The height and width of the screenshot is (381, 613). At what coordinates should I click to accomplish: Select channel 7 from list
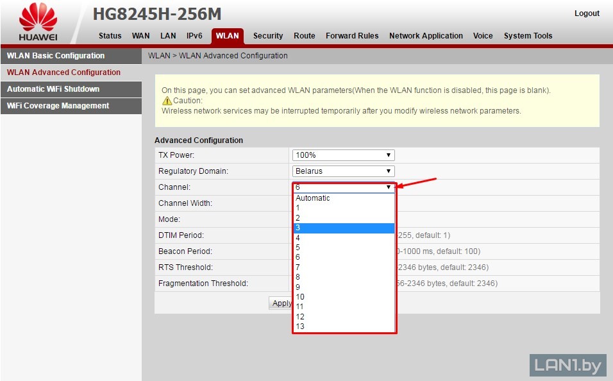pyautogui.click(x=344, y=267)
